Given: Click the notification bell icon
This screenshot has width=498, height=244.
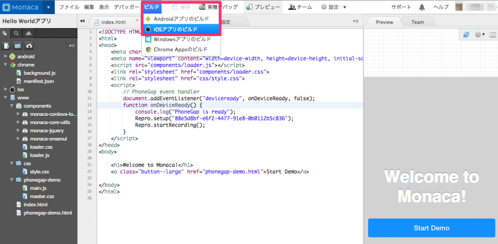Looking at the screenshot, I should click(422, 7).
